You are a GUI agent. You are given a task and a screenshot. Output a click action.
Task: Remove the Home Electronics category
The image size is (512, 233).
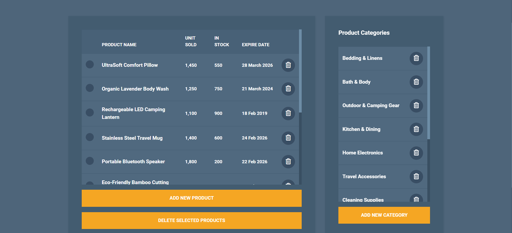click(x=416, y=153)
